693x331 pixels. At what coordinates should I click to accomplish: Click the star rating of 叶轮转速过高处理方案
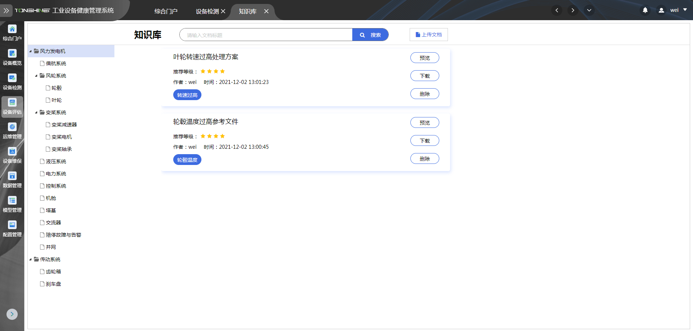click(213, 71)
